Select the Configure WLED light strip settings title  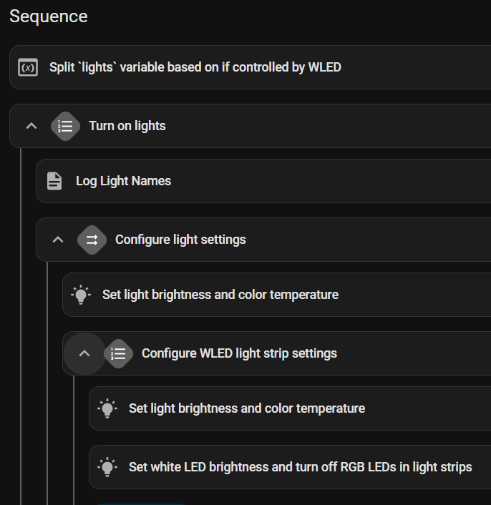(239, 353)
